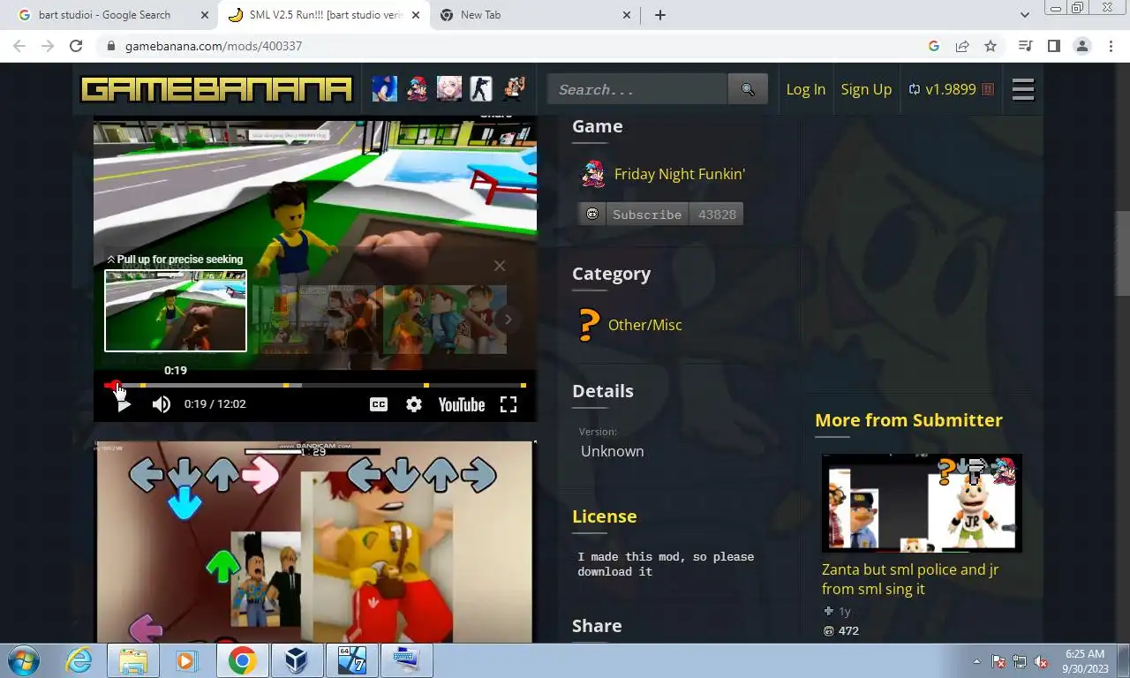Open the Chrome three-dot menu

click(x=1111, y=46)
